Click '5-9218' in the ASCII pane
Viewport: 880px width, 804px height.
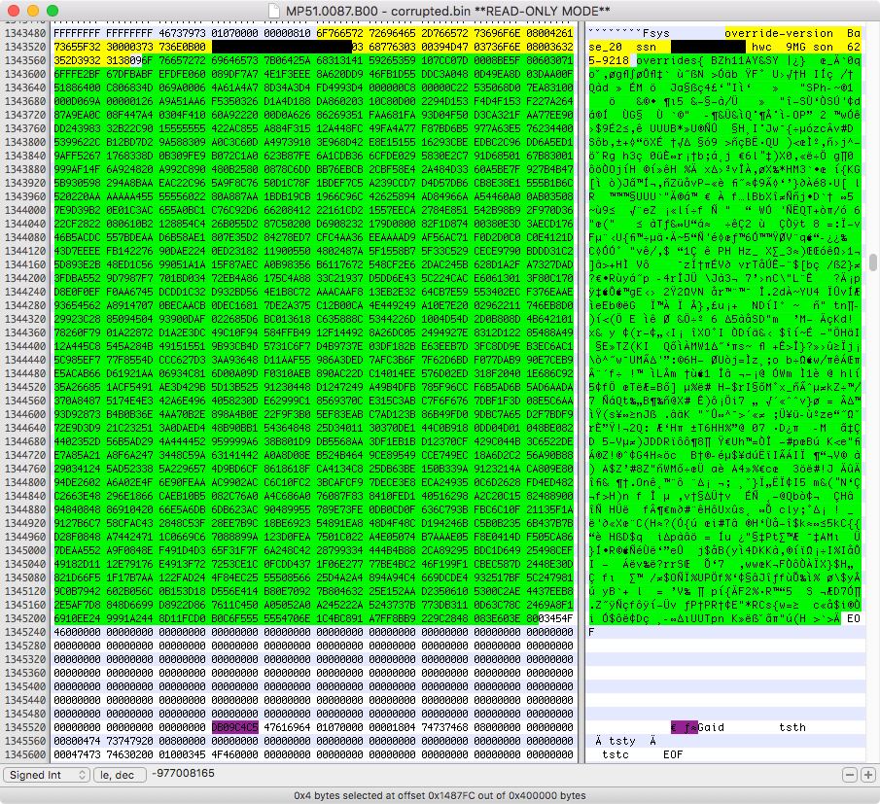point(609,60)
